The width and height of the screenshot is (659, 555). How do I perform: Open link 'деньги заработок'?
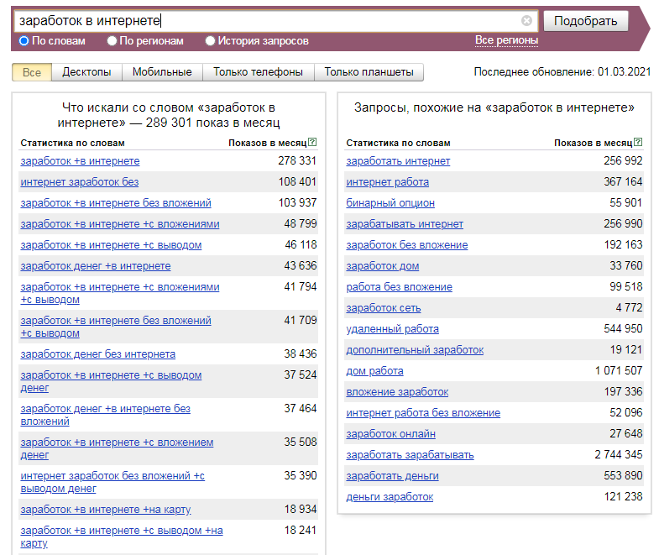pyautogui.click(x=390, y=497)
